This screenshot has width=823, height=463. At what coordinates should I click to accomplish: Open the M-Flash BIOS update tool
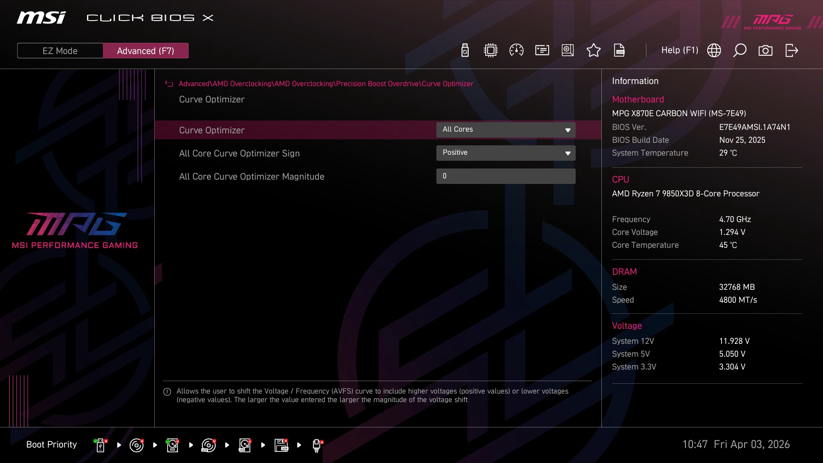(x=465, y=50)
